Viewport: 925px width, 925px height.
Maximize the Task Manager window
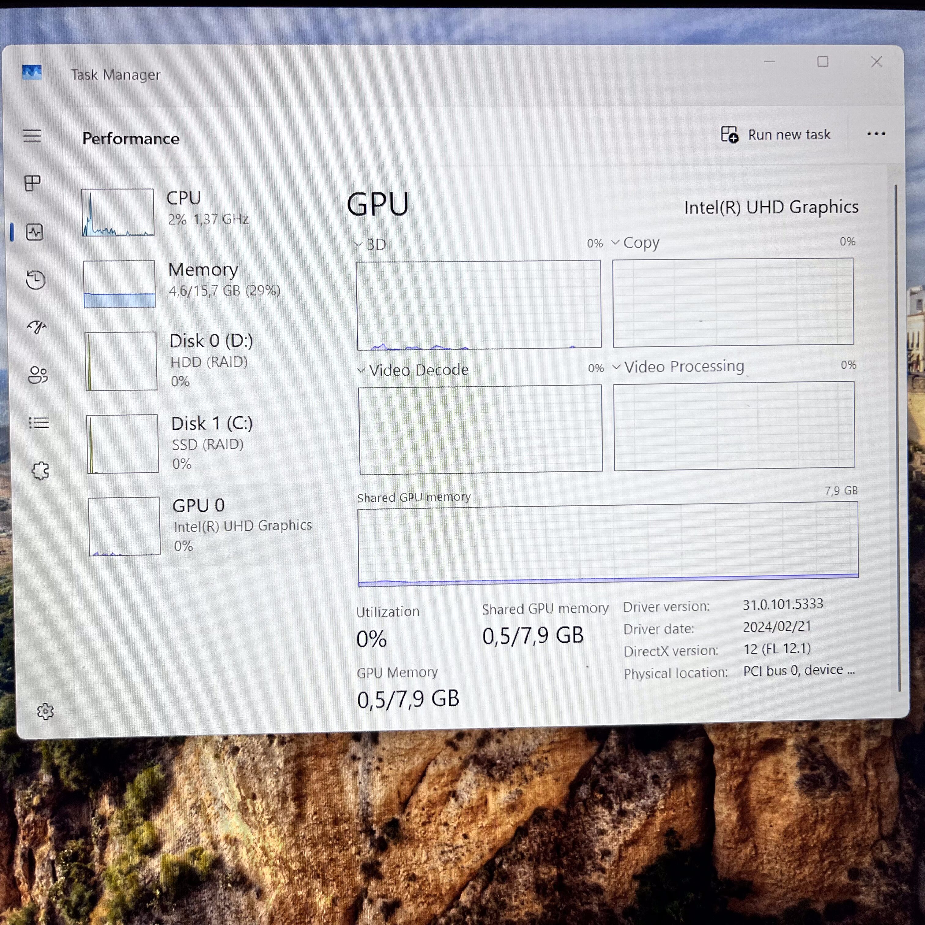(823, 62)
